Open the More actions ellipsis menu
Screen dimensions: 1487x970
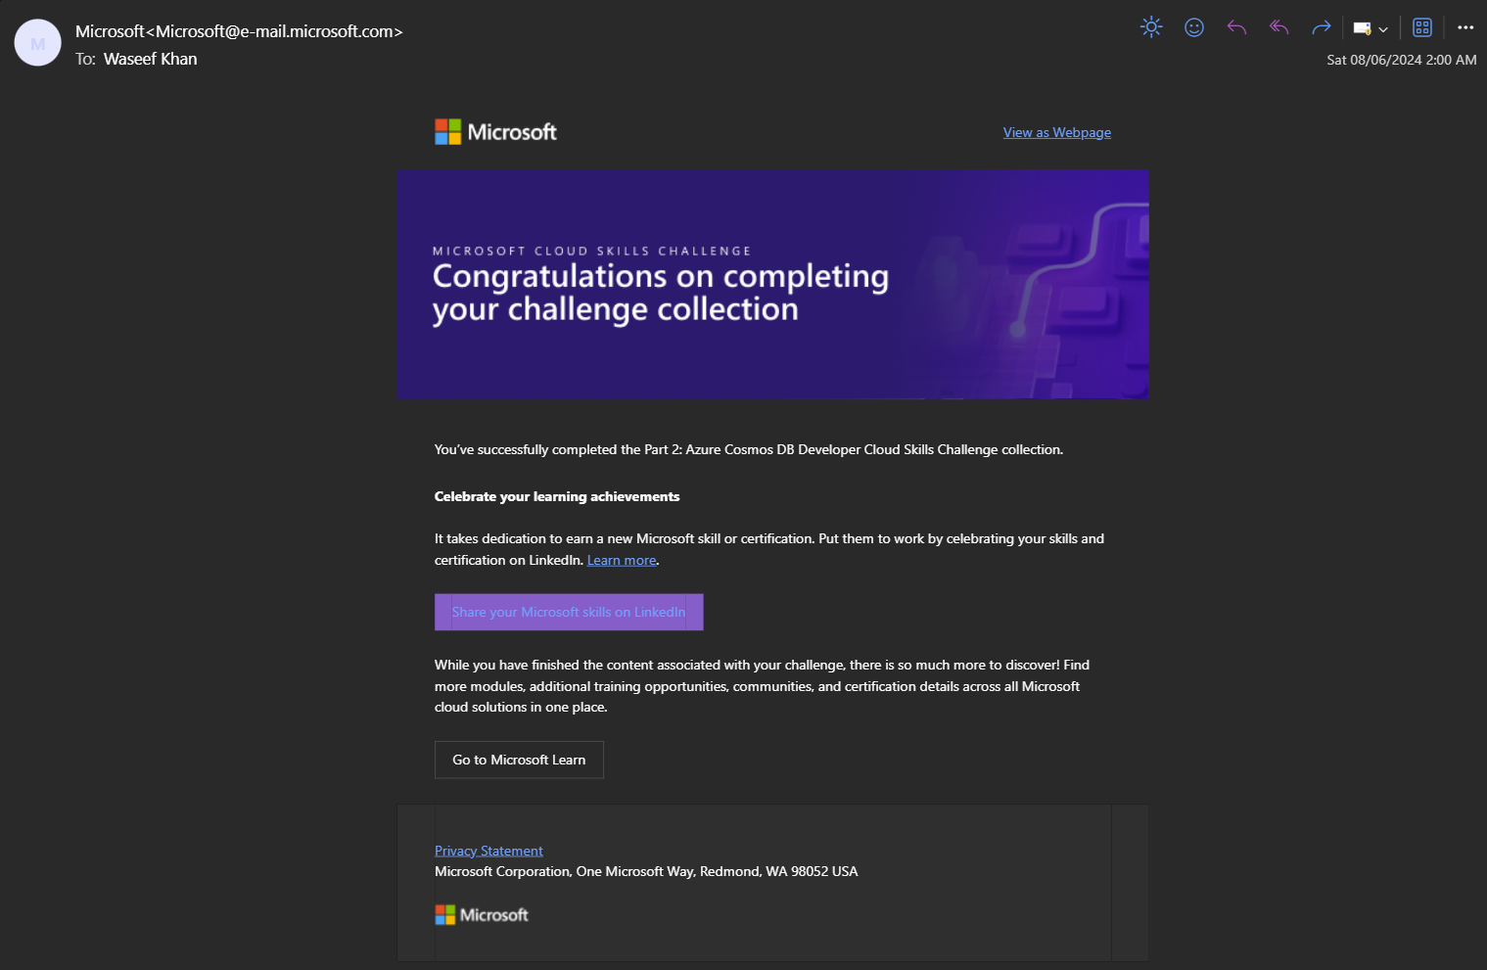[x=1465, y=27]
